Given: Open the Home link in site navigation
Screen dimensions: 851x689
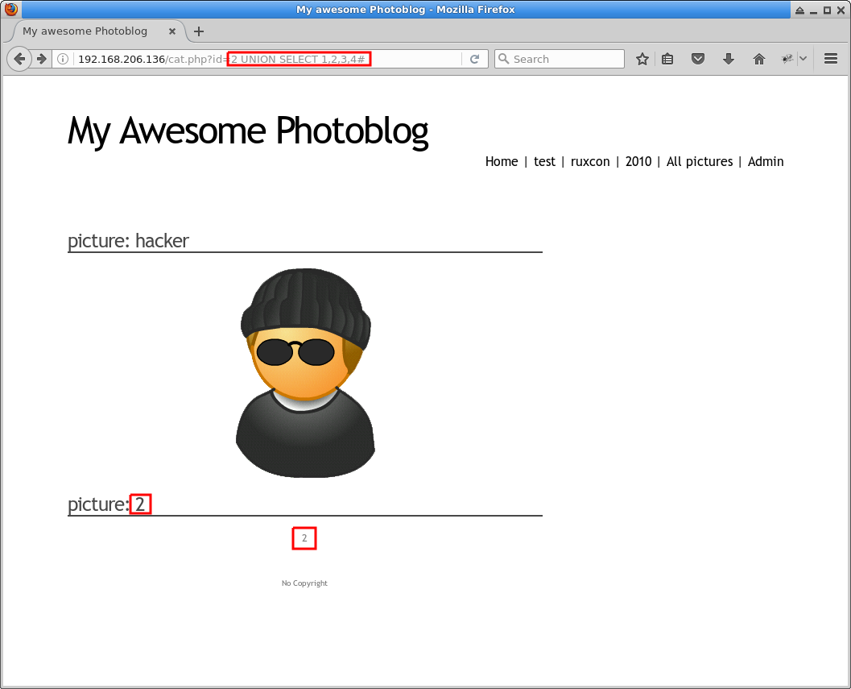Looking at the screenshot, I should tap(502, 161).
